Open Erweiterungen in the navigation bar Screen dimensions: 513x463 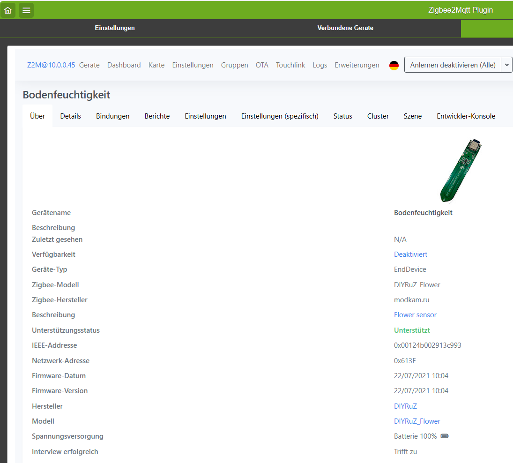pos(357,65)
